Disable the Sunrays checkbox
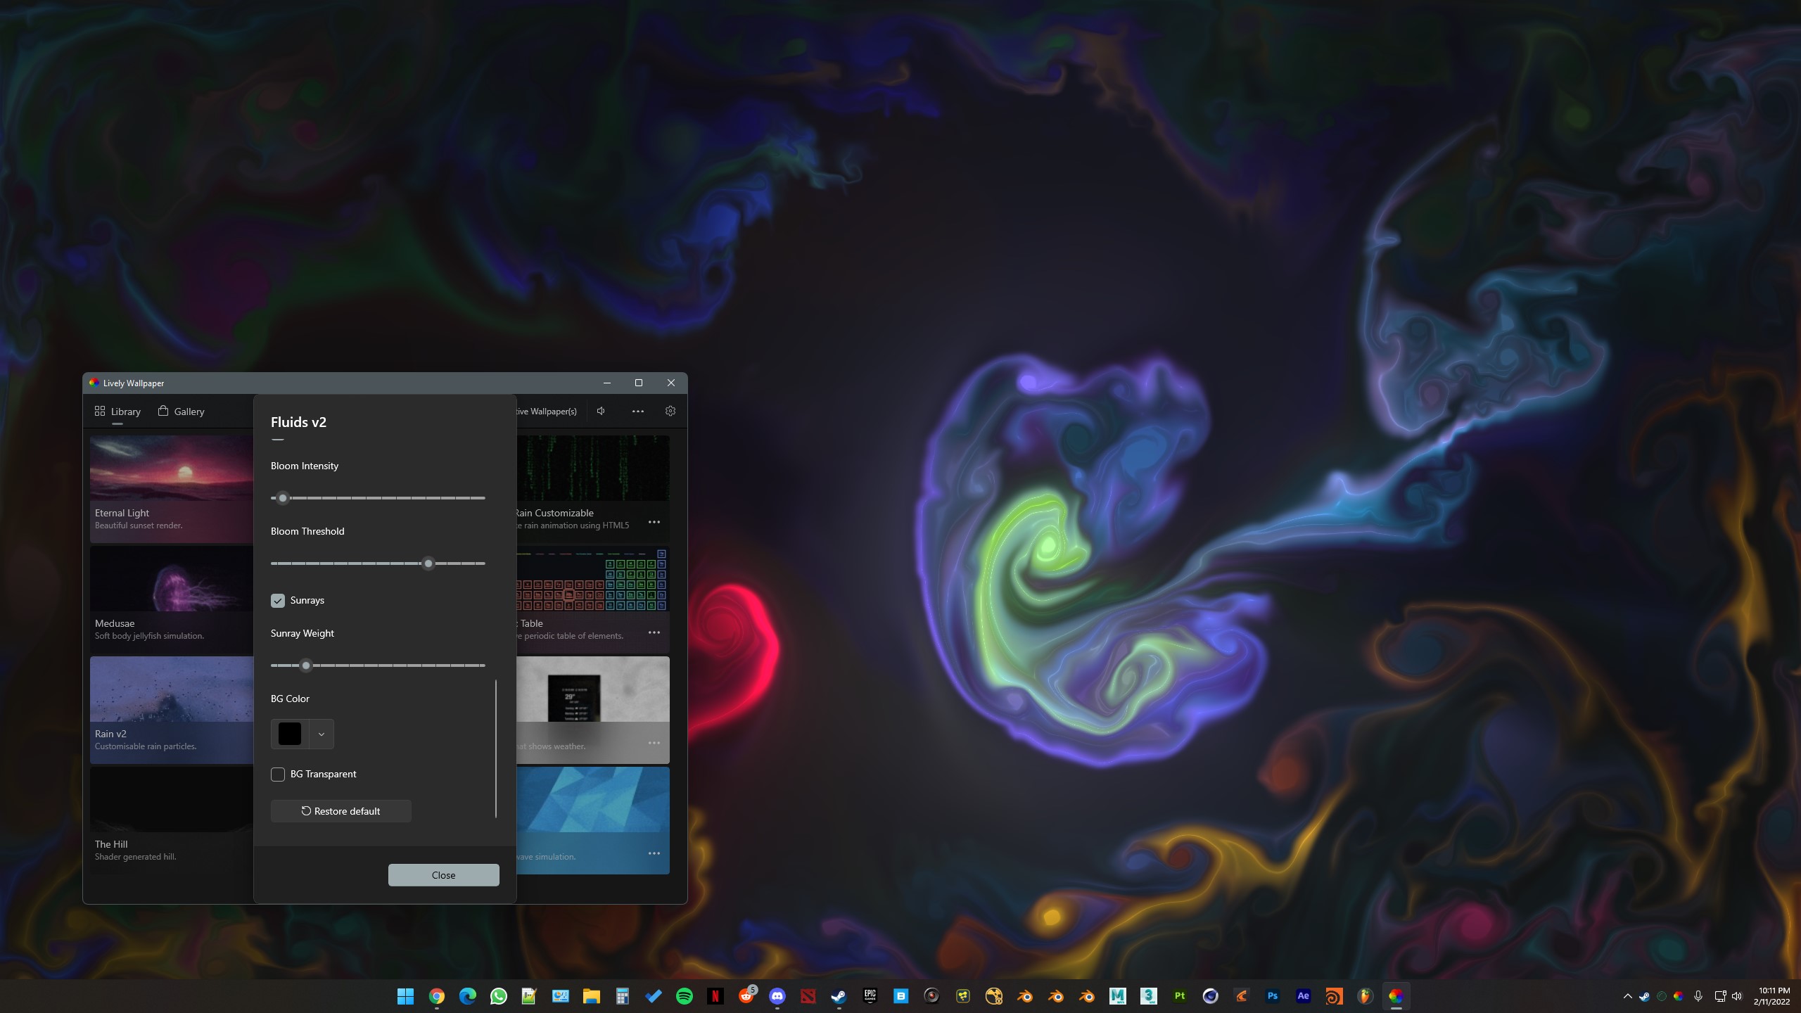The width and height of the screenshot is (1801, 1013). click(277, 601)
